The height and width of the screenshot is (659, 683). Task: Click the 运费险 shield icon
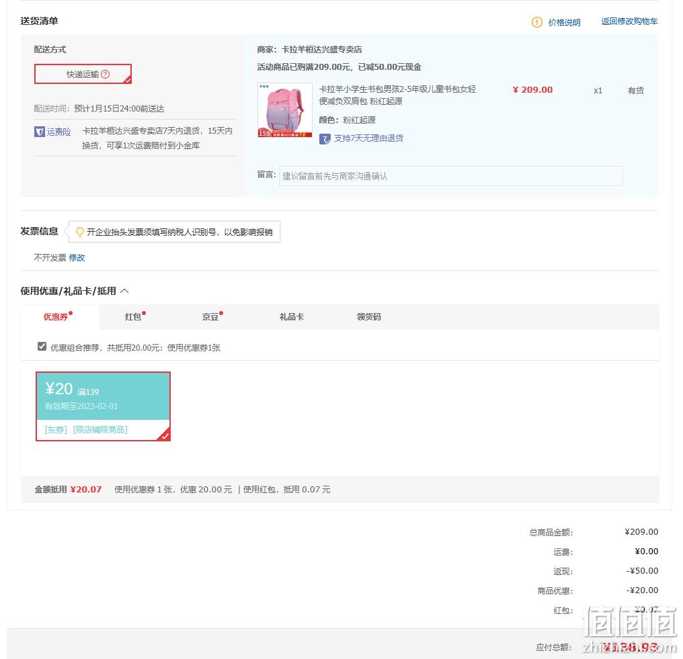(x=40, y=132)
